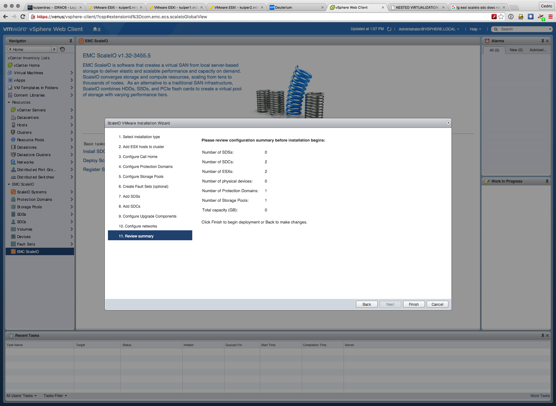
Task: Select Storage Pools in the navigator
Action: point(29,207)
